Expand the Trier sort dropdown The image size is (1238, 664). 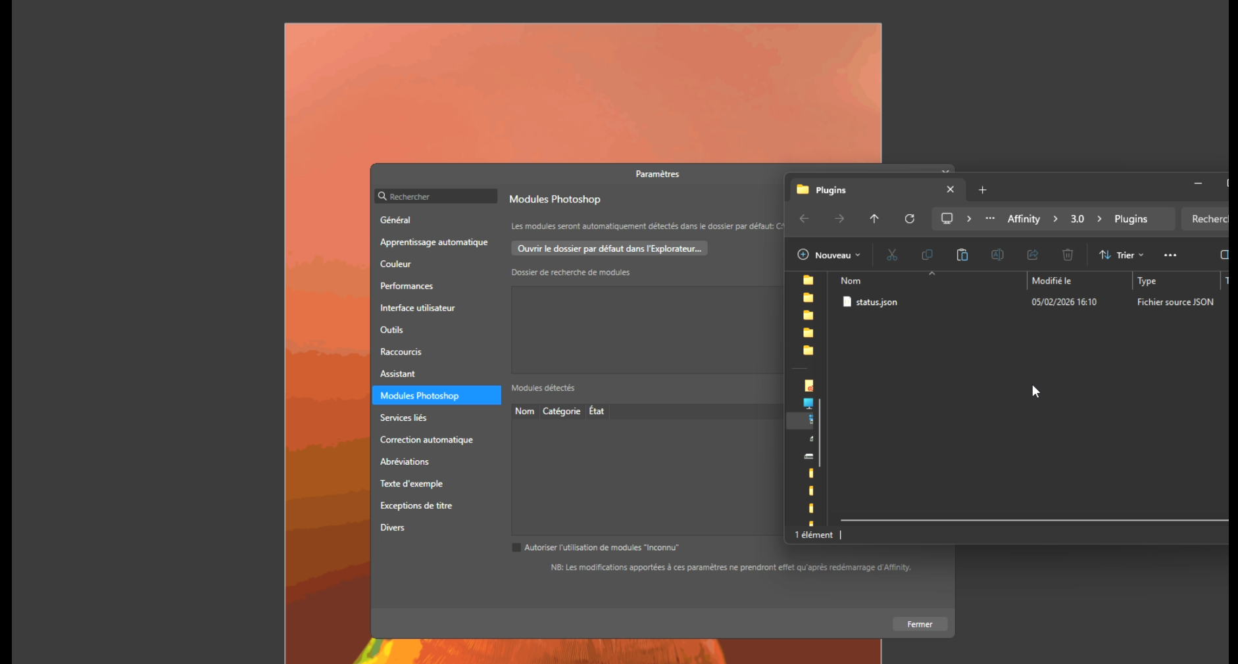pos(1122,255)
